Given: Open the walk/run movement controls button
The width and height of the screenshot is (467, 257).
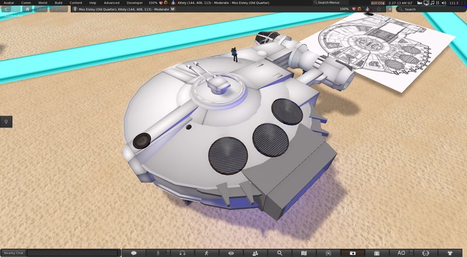Looking at the screenshot, I should coord(207,253).
